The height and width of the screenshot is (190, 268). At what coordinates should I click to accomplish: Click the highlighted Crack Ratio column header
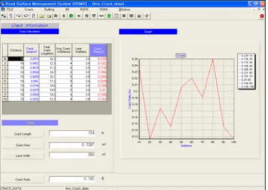(x=98, y=50)
